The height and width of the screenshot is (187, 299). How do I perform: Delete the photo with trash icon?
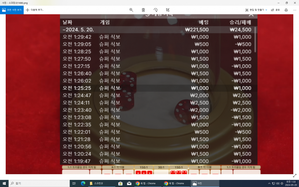(143, 10)
